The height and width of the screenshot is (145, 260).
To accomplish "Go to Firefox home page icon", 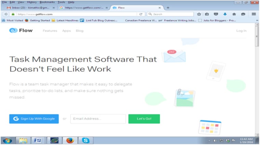I will (234, 14).
